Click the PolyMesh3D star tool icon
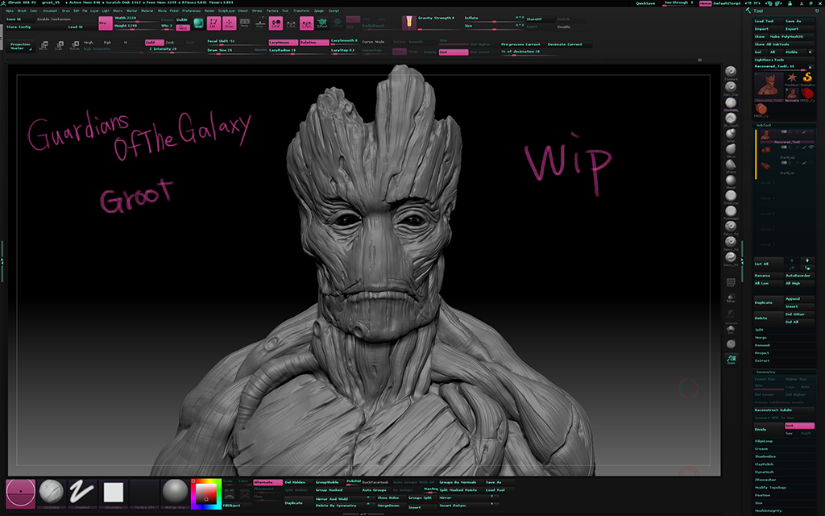The image size is (825, 516). (x=792, y=79)
